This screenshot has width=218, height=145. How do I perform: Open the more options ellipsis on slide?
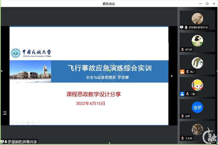pos(38,123)
